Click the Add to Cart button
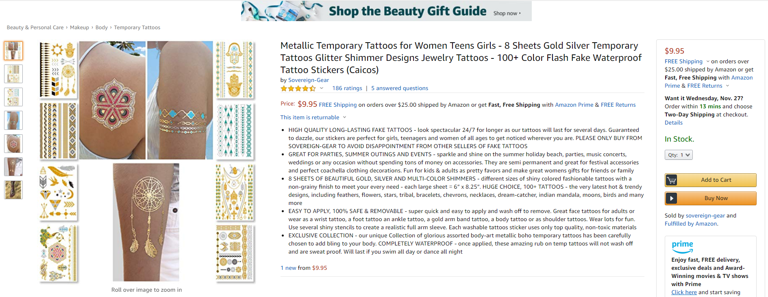The height and width of the screenshot is (297, 768). (716, 180)
